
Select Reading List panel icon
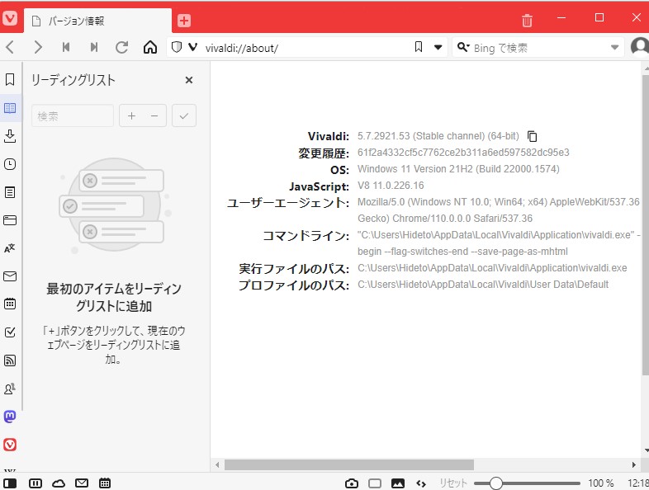pyautogui.click(x=10, y=108)
